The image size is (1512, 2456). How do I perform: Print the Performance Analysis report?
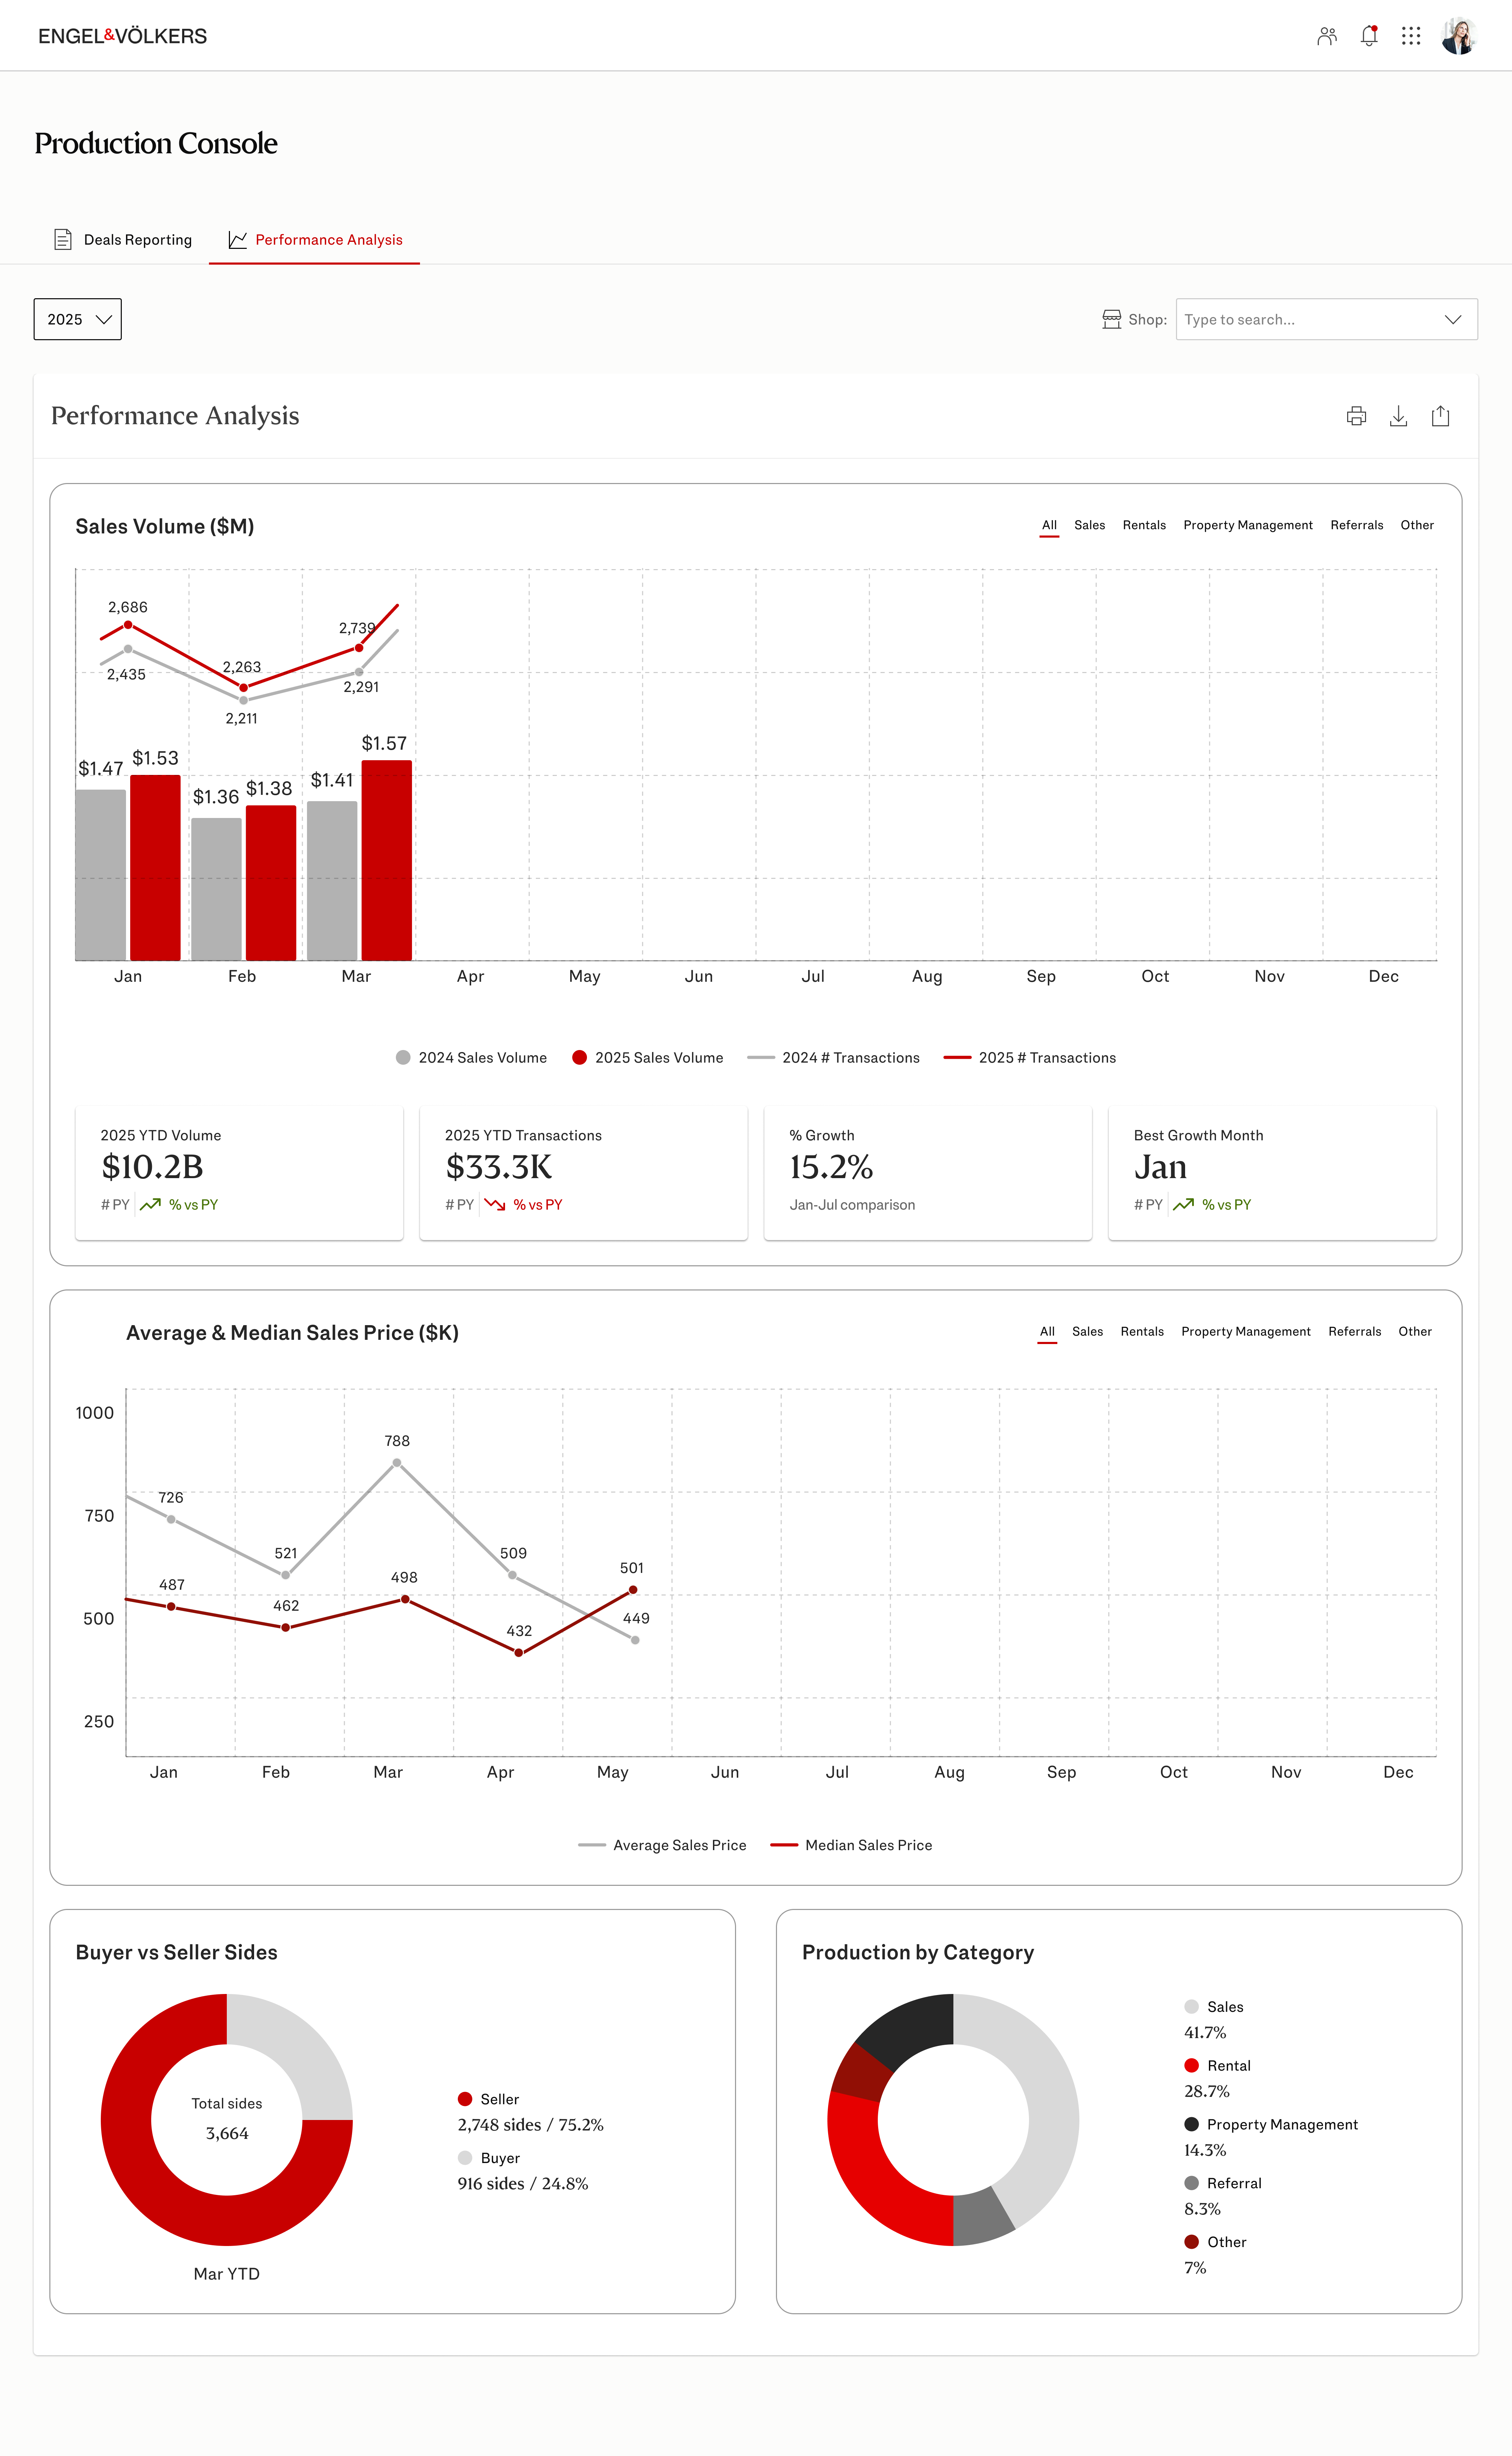(x=1356, y=416)
